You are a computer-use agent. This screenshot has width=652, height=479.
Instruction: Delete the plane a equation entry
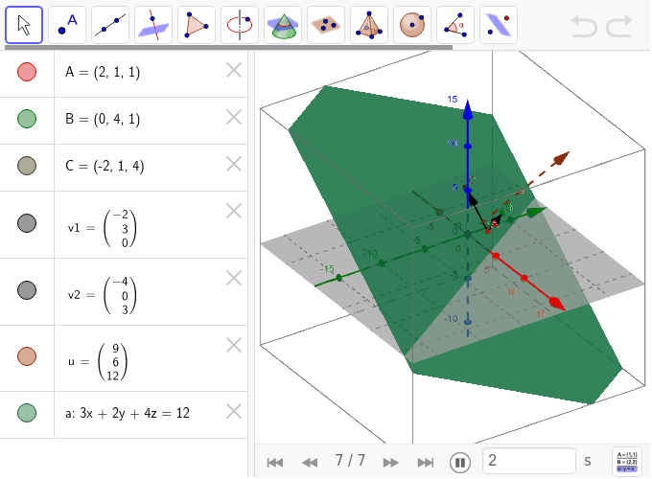(234, 411)
